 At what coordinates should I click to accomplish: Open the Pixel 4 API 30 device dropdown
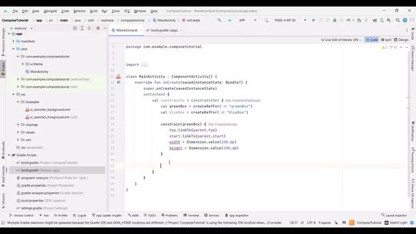(291, 20)
